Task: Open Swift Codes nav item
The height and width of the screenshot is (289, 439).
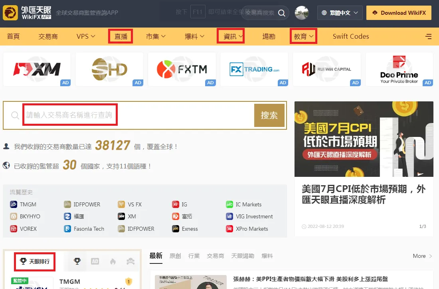Action: pyautogui.click(x=351, y=36)
